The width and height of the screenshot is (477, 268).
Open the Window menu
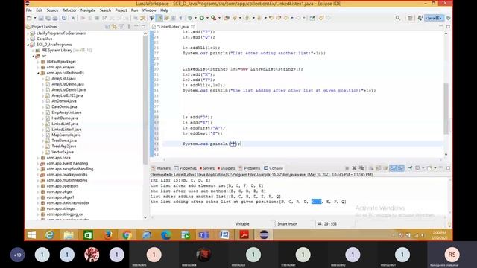(149, 10)
